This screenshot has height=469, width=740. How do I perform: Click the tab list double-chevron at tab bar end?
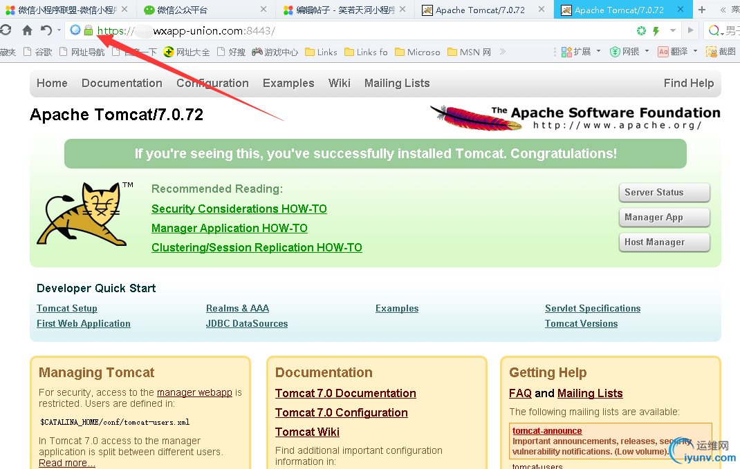(x=723, y=10)
